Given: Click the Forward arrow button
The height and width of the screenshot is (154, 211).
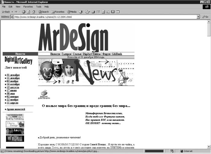Looking at the screenshot, I should pyautogui.click(x=16, y=12).
